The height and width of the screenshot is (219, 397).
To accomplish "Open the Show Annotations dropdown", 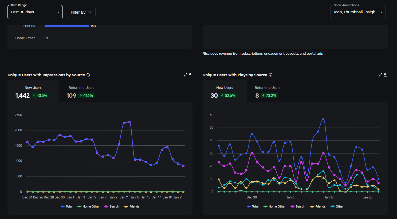I will point(358,12).
